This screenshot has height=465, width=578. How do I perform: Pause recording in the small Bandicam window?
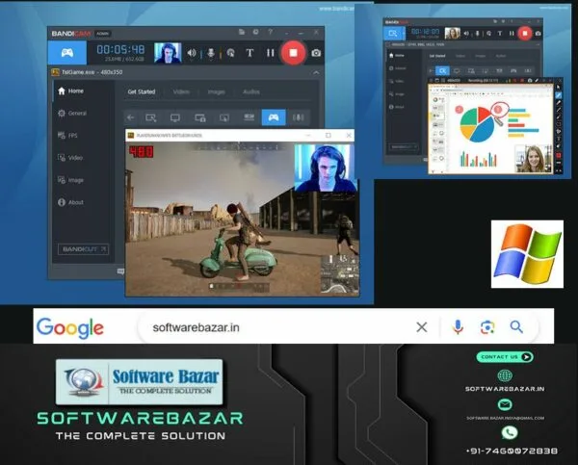(x=512, y=33)
